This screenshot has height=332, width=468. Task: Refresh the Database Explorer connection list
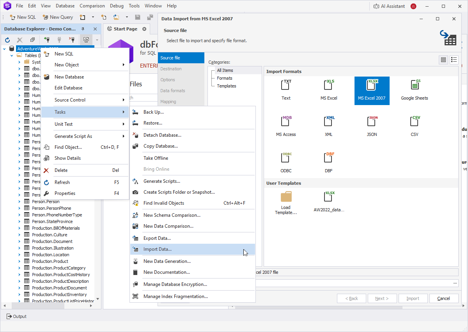(x=7, y=39)
